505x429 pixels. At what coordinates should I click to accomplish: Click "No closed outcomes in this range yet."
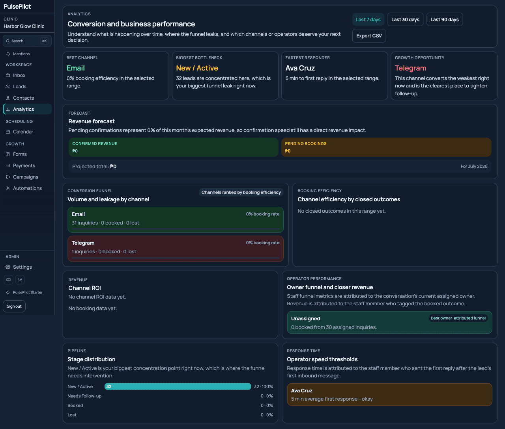tap(342, 211)
